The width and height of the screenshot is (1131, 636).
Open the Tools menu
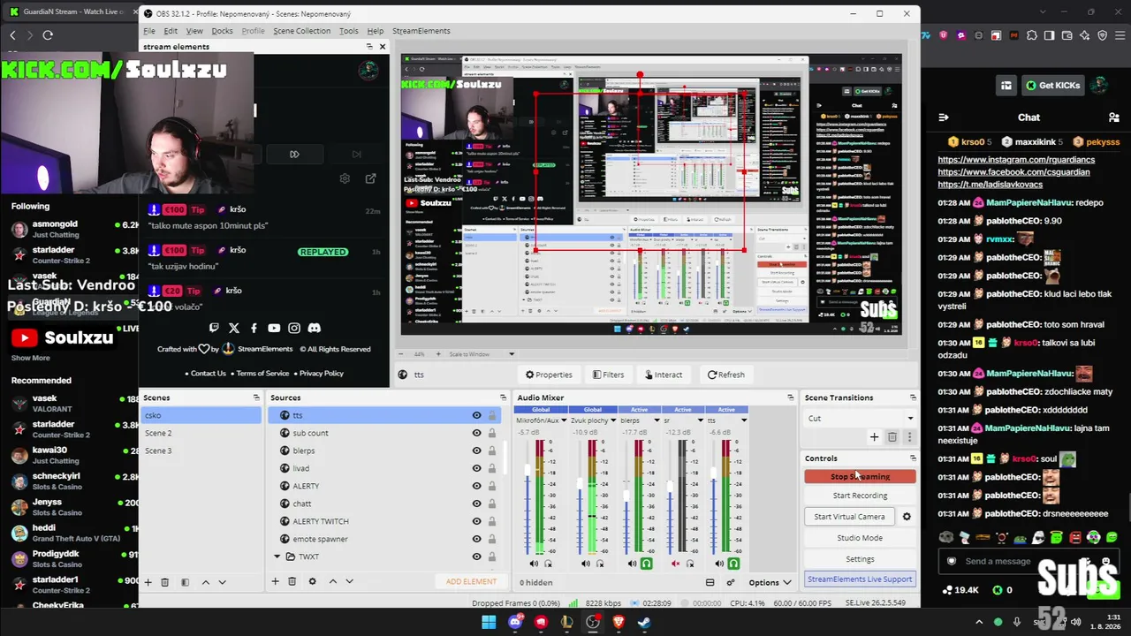(x=349, y=31)
